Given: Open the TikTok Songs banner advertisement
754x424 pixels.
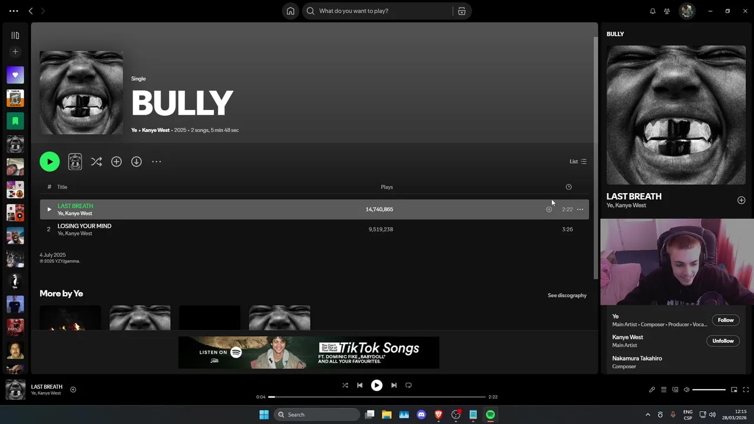Looking at the screenshot, I should tap(309, 352).
